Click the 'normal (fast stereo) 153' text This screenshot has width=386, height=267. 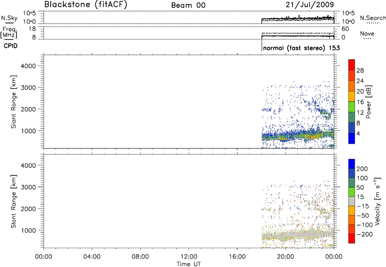[301, 48]
